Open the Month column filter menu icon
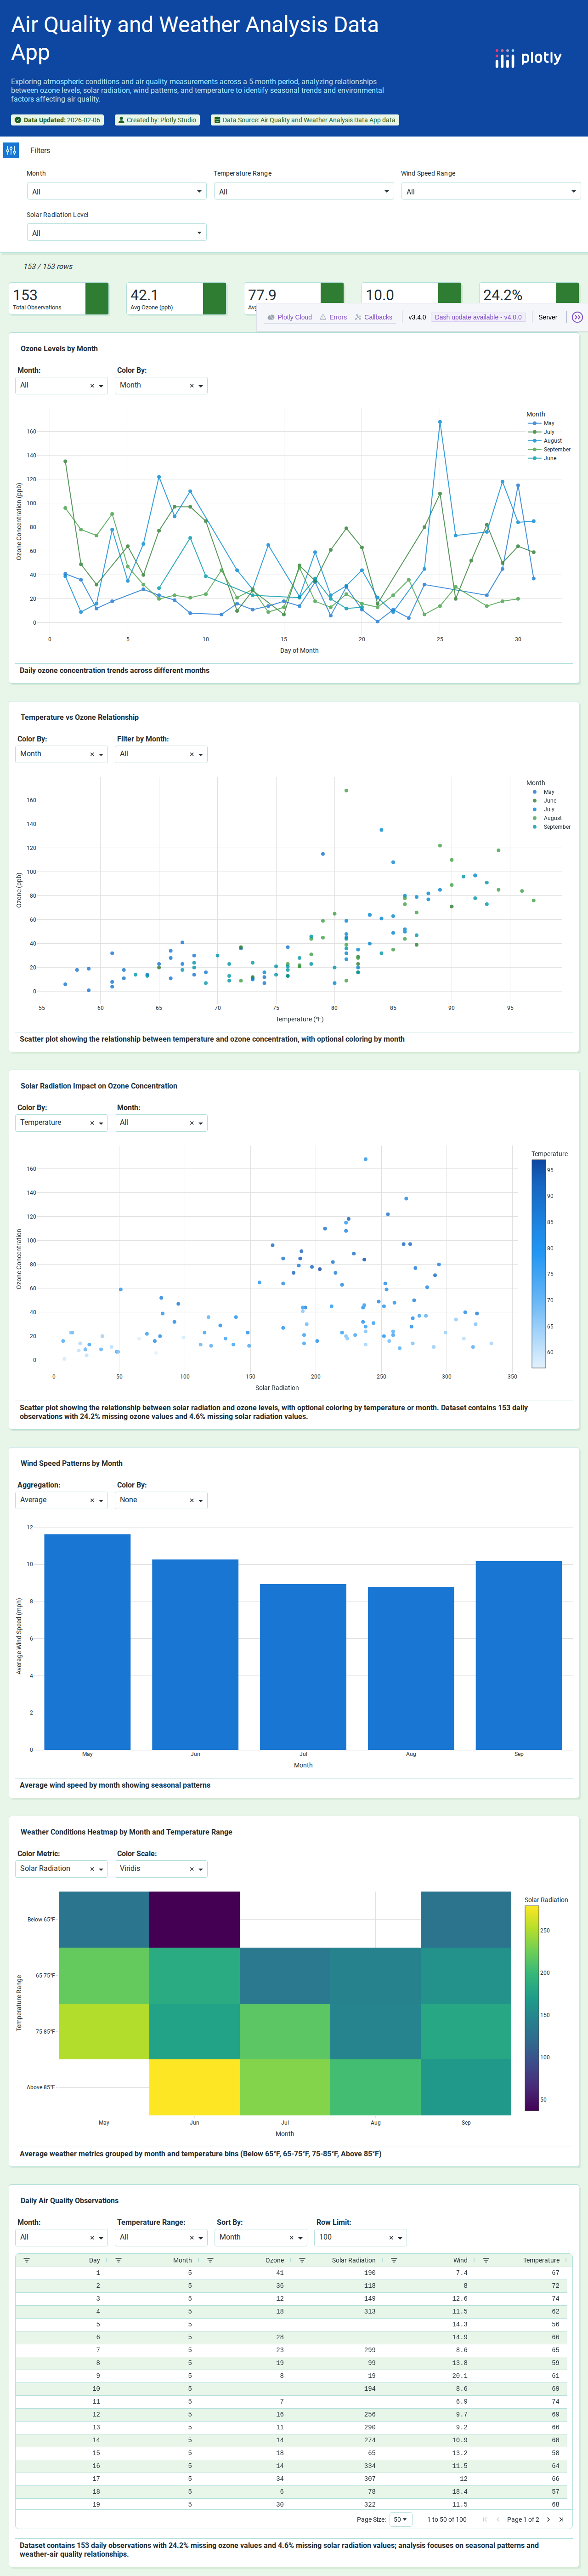The width and height of the screenshot is (588, 2576). 118,2260
